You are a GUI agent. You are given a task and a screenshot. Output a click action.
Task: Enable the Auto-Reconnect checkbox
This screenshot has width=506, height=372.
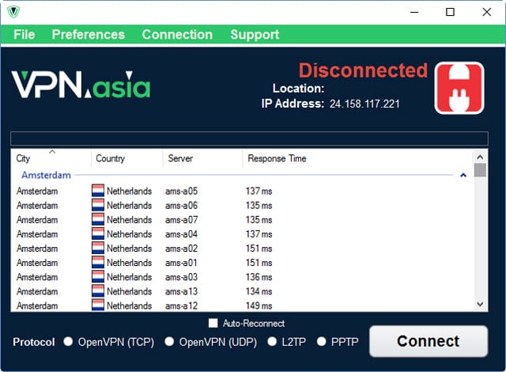(213, 323)
